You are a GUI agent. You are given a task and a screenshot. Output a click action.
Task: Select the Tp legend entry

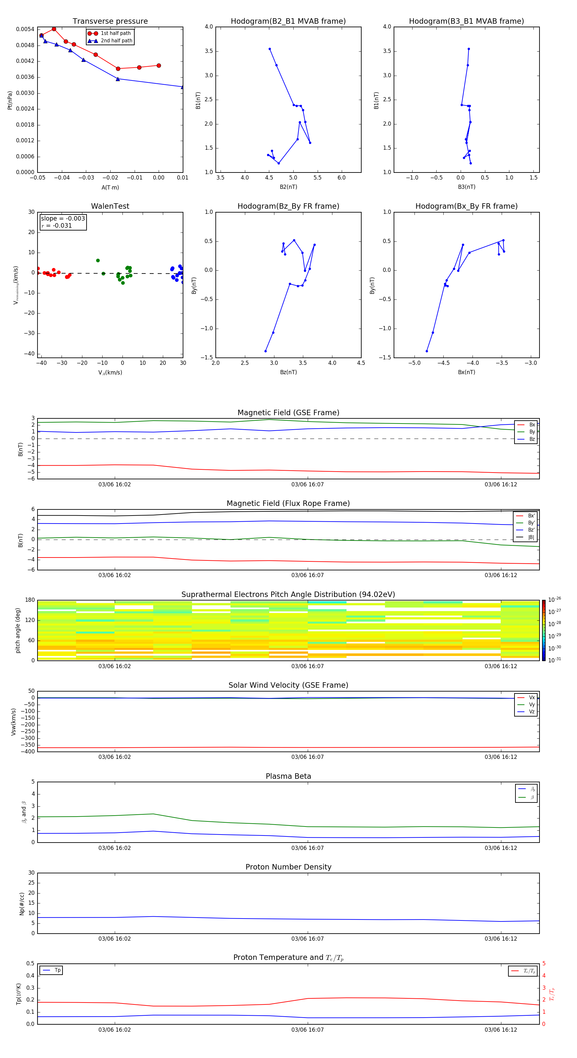(52, 970)
